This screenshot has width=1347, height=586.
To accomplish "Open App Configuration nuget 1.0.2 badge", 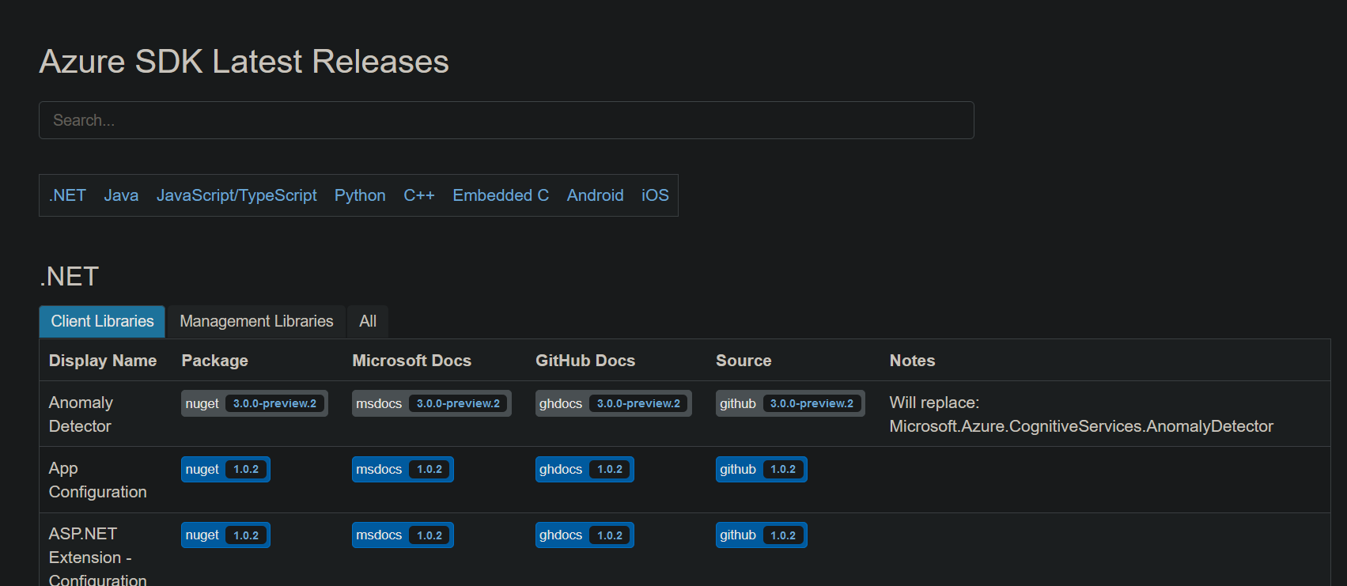I will pyautogui.click(x=225, y=469).
